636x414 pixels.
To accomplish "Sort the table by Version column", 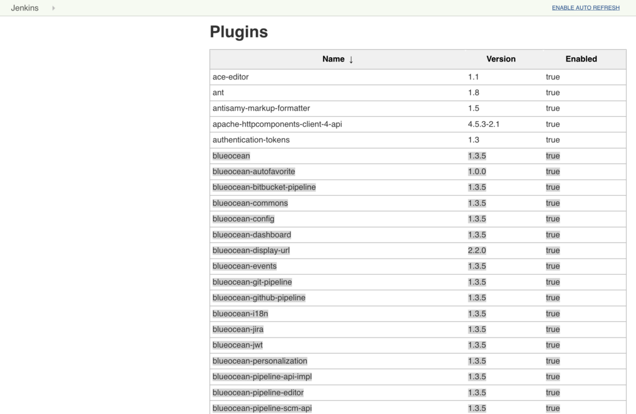I will [501, 59].
